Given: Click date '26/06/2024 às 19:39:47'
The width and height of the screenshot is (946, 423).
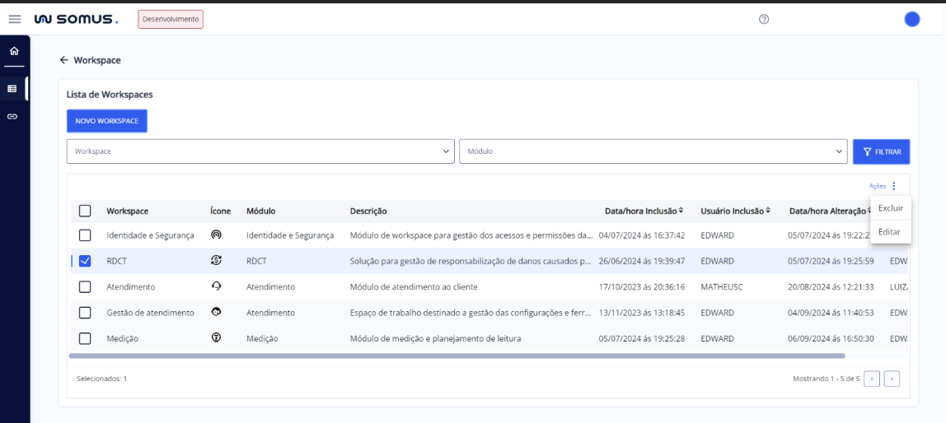Looking at the screenshot, I should [642, 261].
